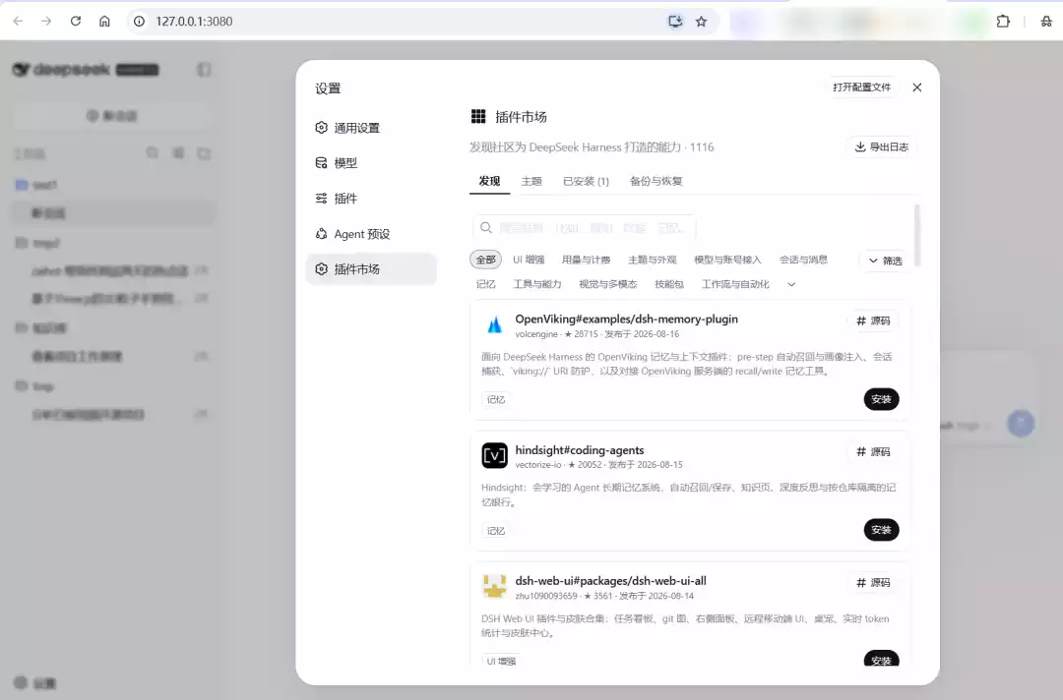
Task: Open 源码 link for hindsight plugin
Action: [x=873, y=451]
